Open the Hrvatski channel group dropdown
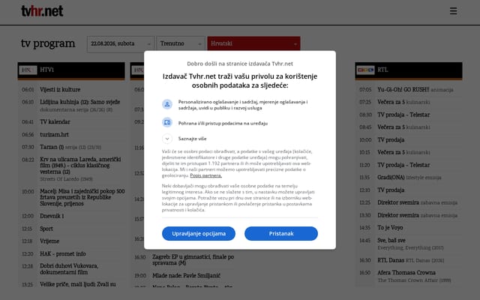 click(253, 43)
